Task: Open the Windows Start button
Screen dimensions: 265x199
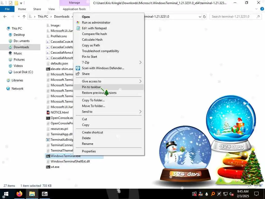Action: (x=6, y=194)
